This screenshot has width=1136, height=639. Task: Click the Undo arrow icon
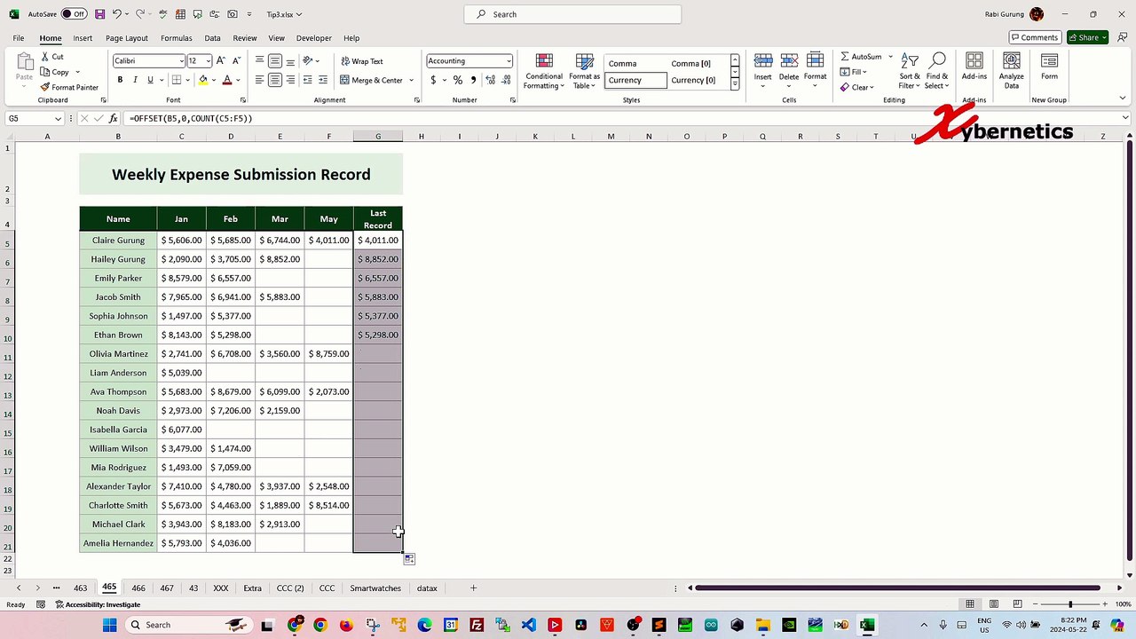click(x=116, y=14)
